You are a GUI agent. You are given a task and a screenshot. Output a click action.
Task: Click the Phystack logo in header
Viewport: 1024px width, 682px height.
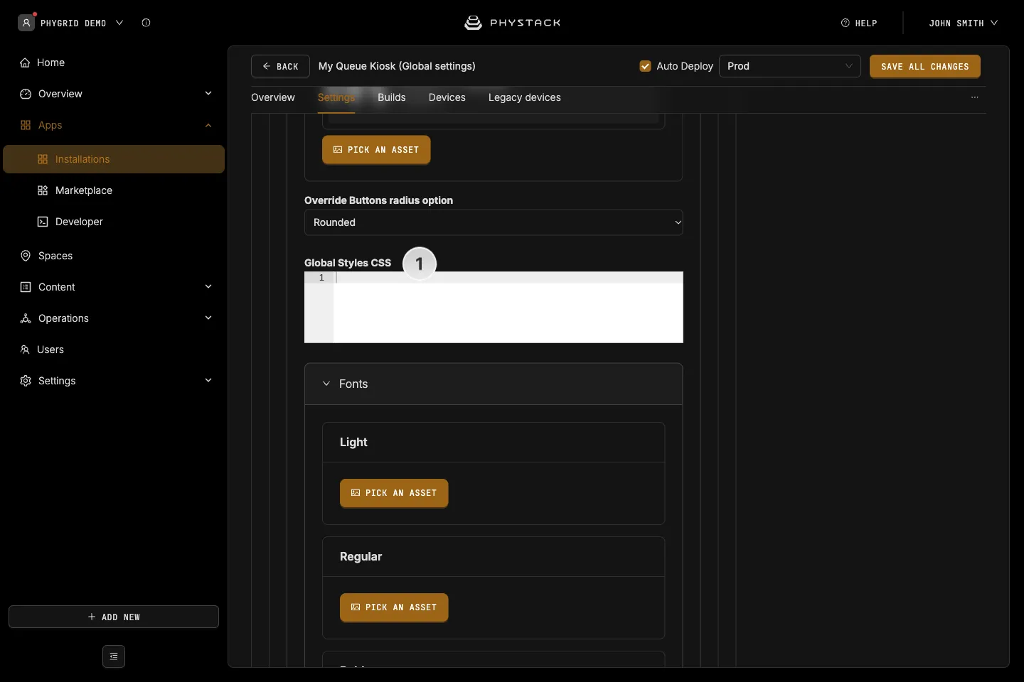click(512, 23)
